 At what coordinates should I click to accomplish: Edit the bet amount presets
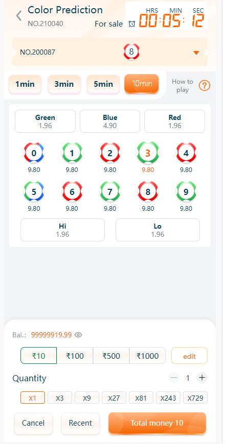(x=189, y=356)
